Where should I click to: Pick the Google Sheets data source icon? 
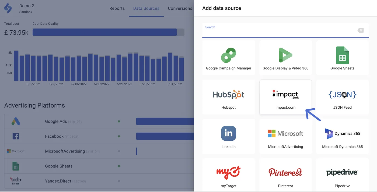point(342,55)
